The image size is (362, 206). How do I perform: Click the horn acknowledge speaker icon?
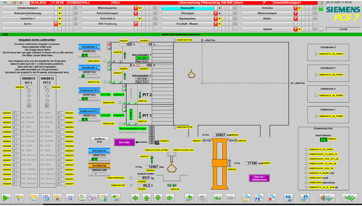coord(326,198)
